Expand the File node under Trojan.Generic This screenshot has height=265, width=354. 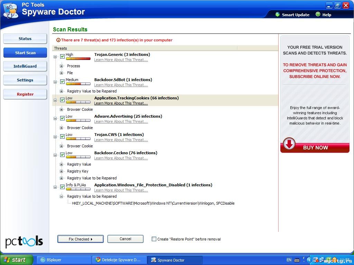tap(61, 73)
